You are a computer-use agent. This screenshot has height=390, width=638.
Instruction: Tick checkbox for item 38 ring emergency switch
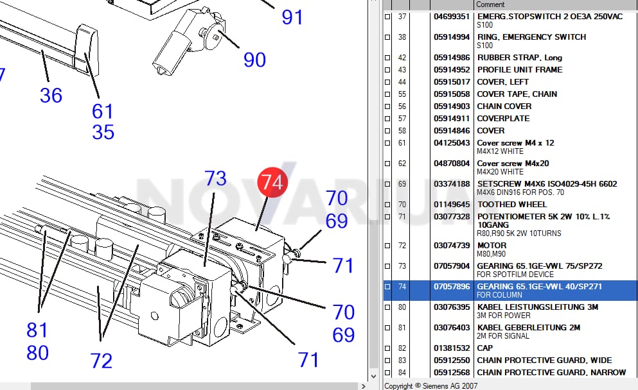[387, 37]
